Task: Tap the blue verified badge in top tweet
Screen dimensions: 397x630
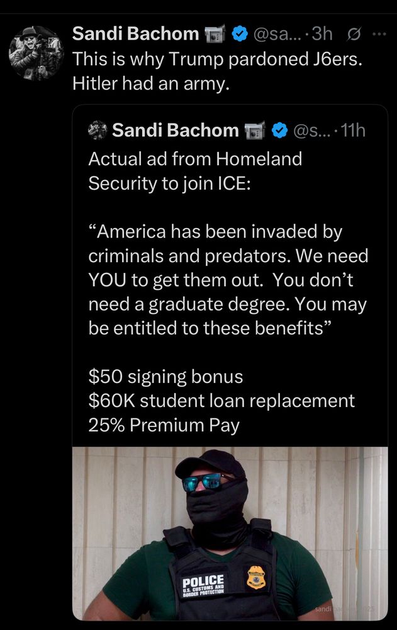Action: click(x=240, y=34)
